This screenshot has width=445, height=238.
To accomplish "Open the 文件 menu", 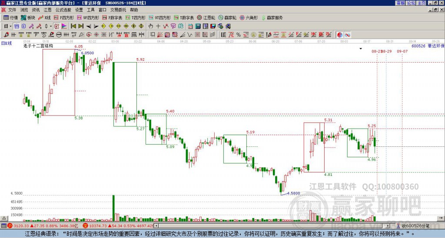I will (x=12, y=10).
